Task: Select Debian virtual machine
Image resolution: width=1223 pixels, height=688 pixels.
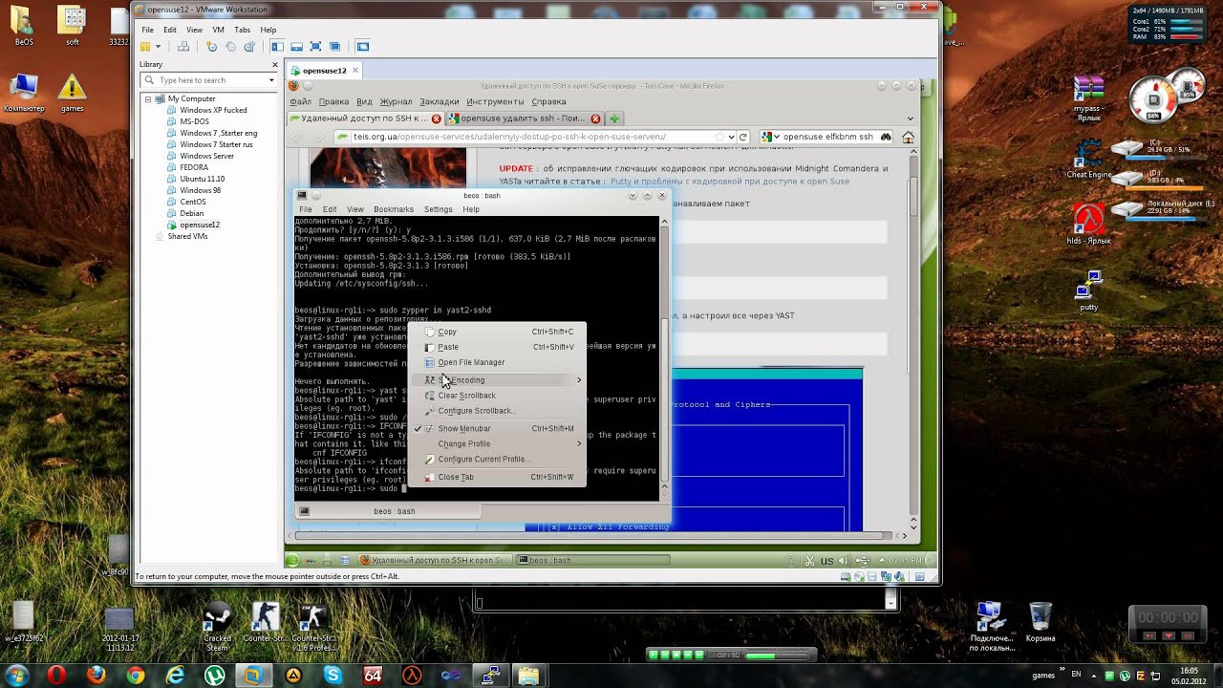Action: pyautogui.click(x=191, y=213)
